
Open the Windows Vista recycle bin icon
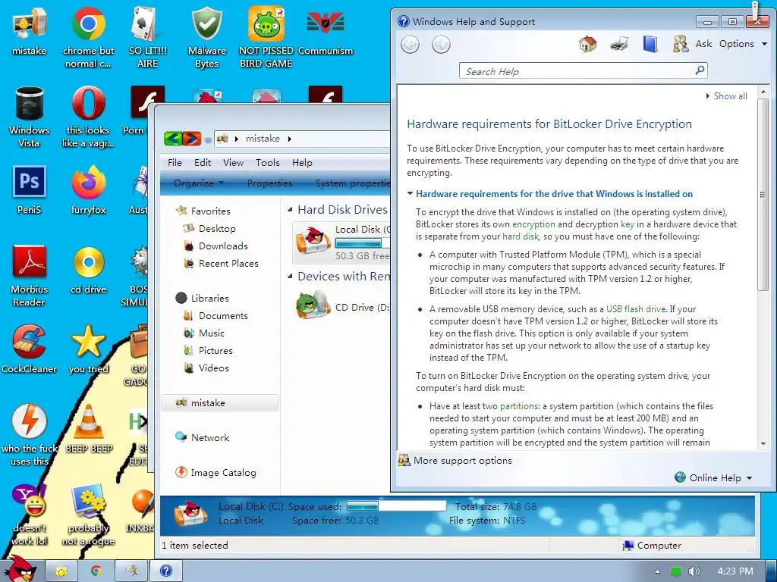30,117
